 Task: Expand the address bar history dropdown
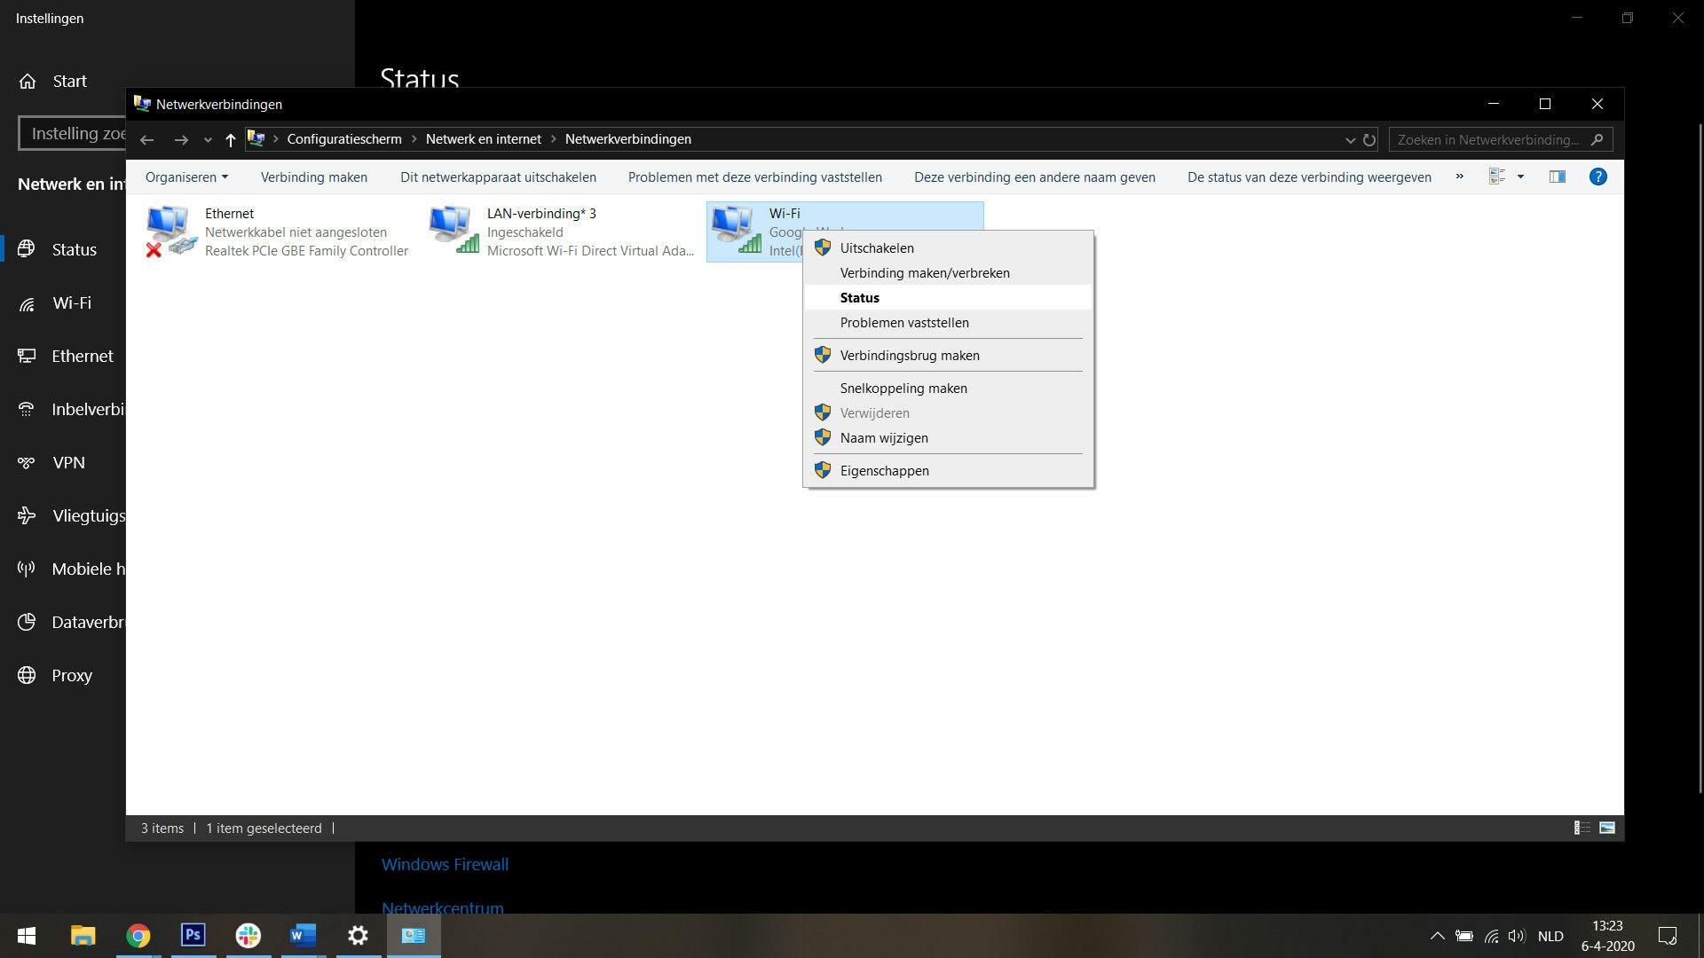click(x=1350, y=139)
